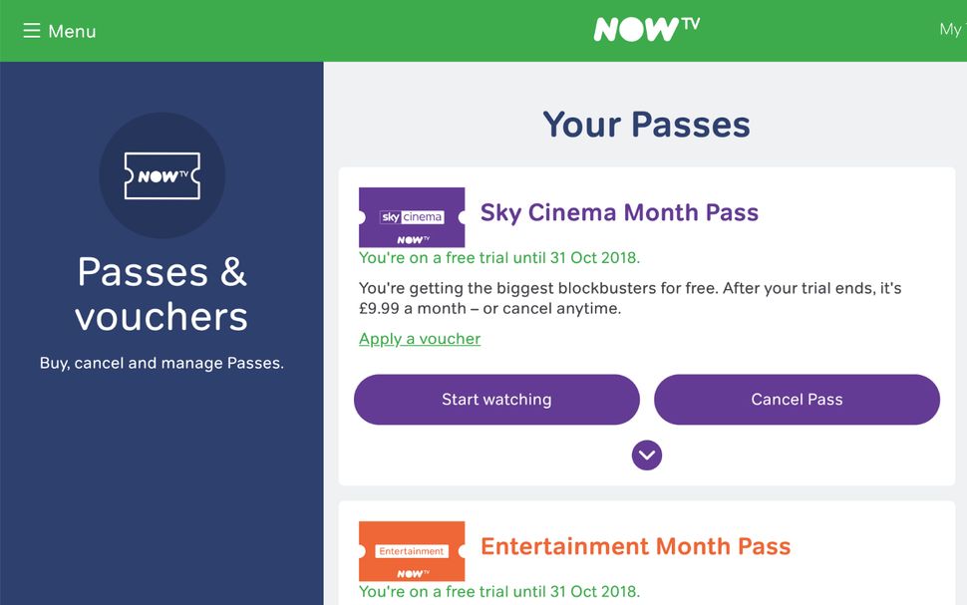Click the Entertainment Month Pass title
Image resolution: width=967 pixels, height=605 pixels.
click(x=636, y=546)
